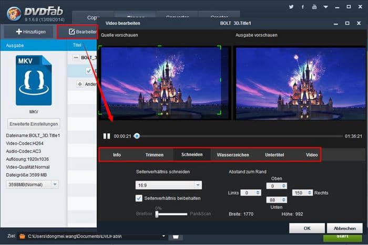Click the Auflösung:1920x1036 text
The height and width of the screenshot is (245, 368).
click(27, 159)
